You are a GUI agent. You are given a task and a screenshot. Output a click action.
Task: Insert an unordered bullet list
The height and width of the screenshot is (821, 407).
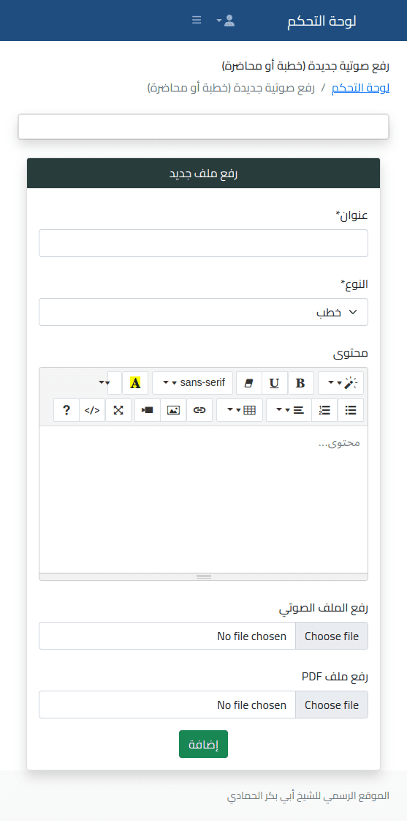pos(351,410)
